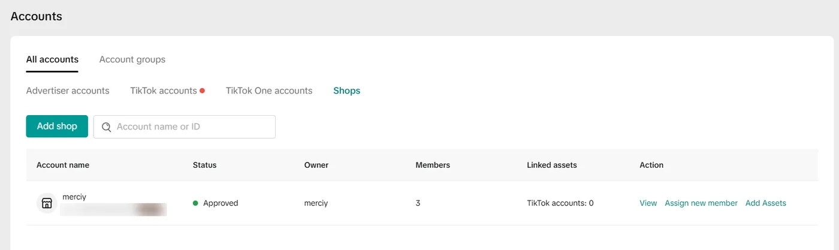The height and width of the screenshot is (250, 839).
Task: Click the Linked assets column header
Action: click(x=552, y=165)
